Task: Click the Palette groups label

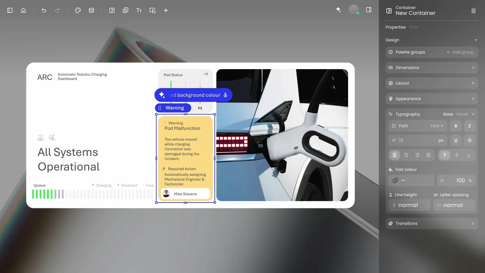Action: (x=410, y=52)
